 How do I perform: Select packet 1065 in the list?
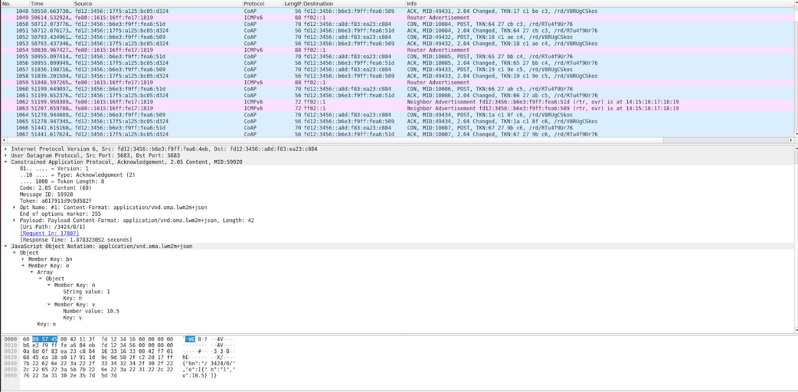(397, 121)
